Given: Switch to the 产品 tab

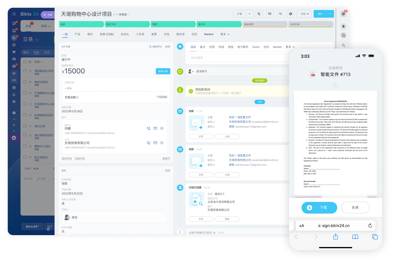Looking at the screenshot, I should click(x=77, y=34).
